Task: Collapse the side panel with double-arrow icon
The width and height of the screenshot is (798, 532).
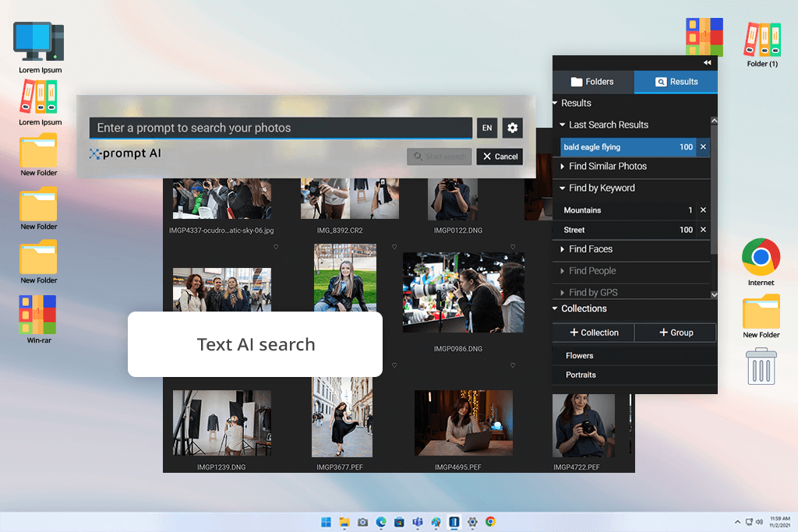Action: click(x=707, y=62)
